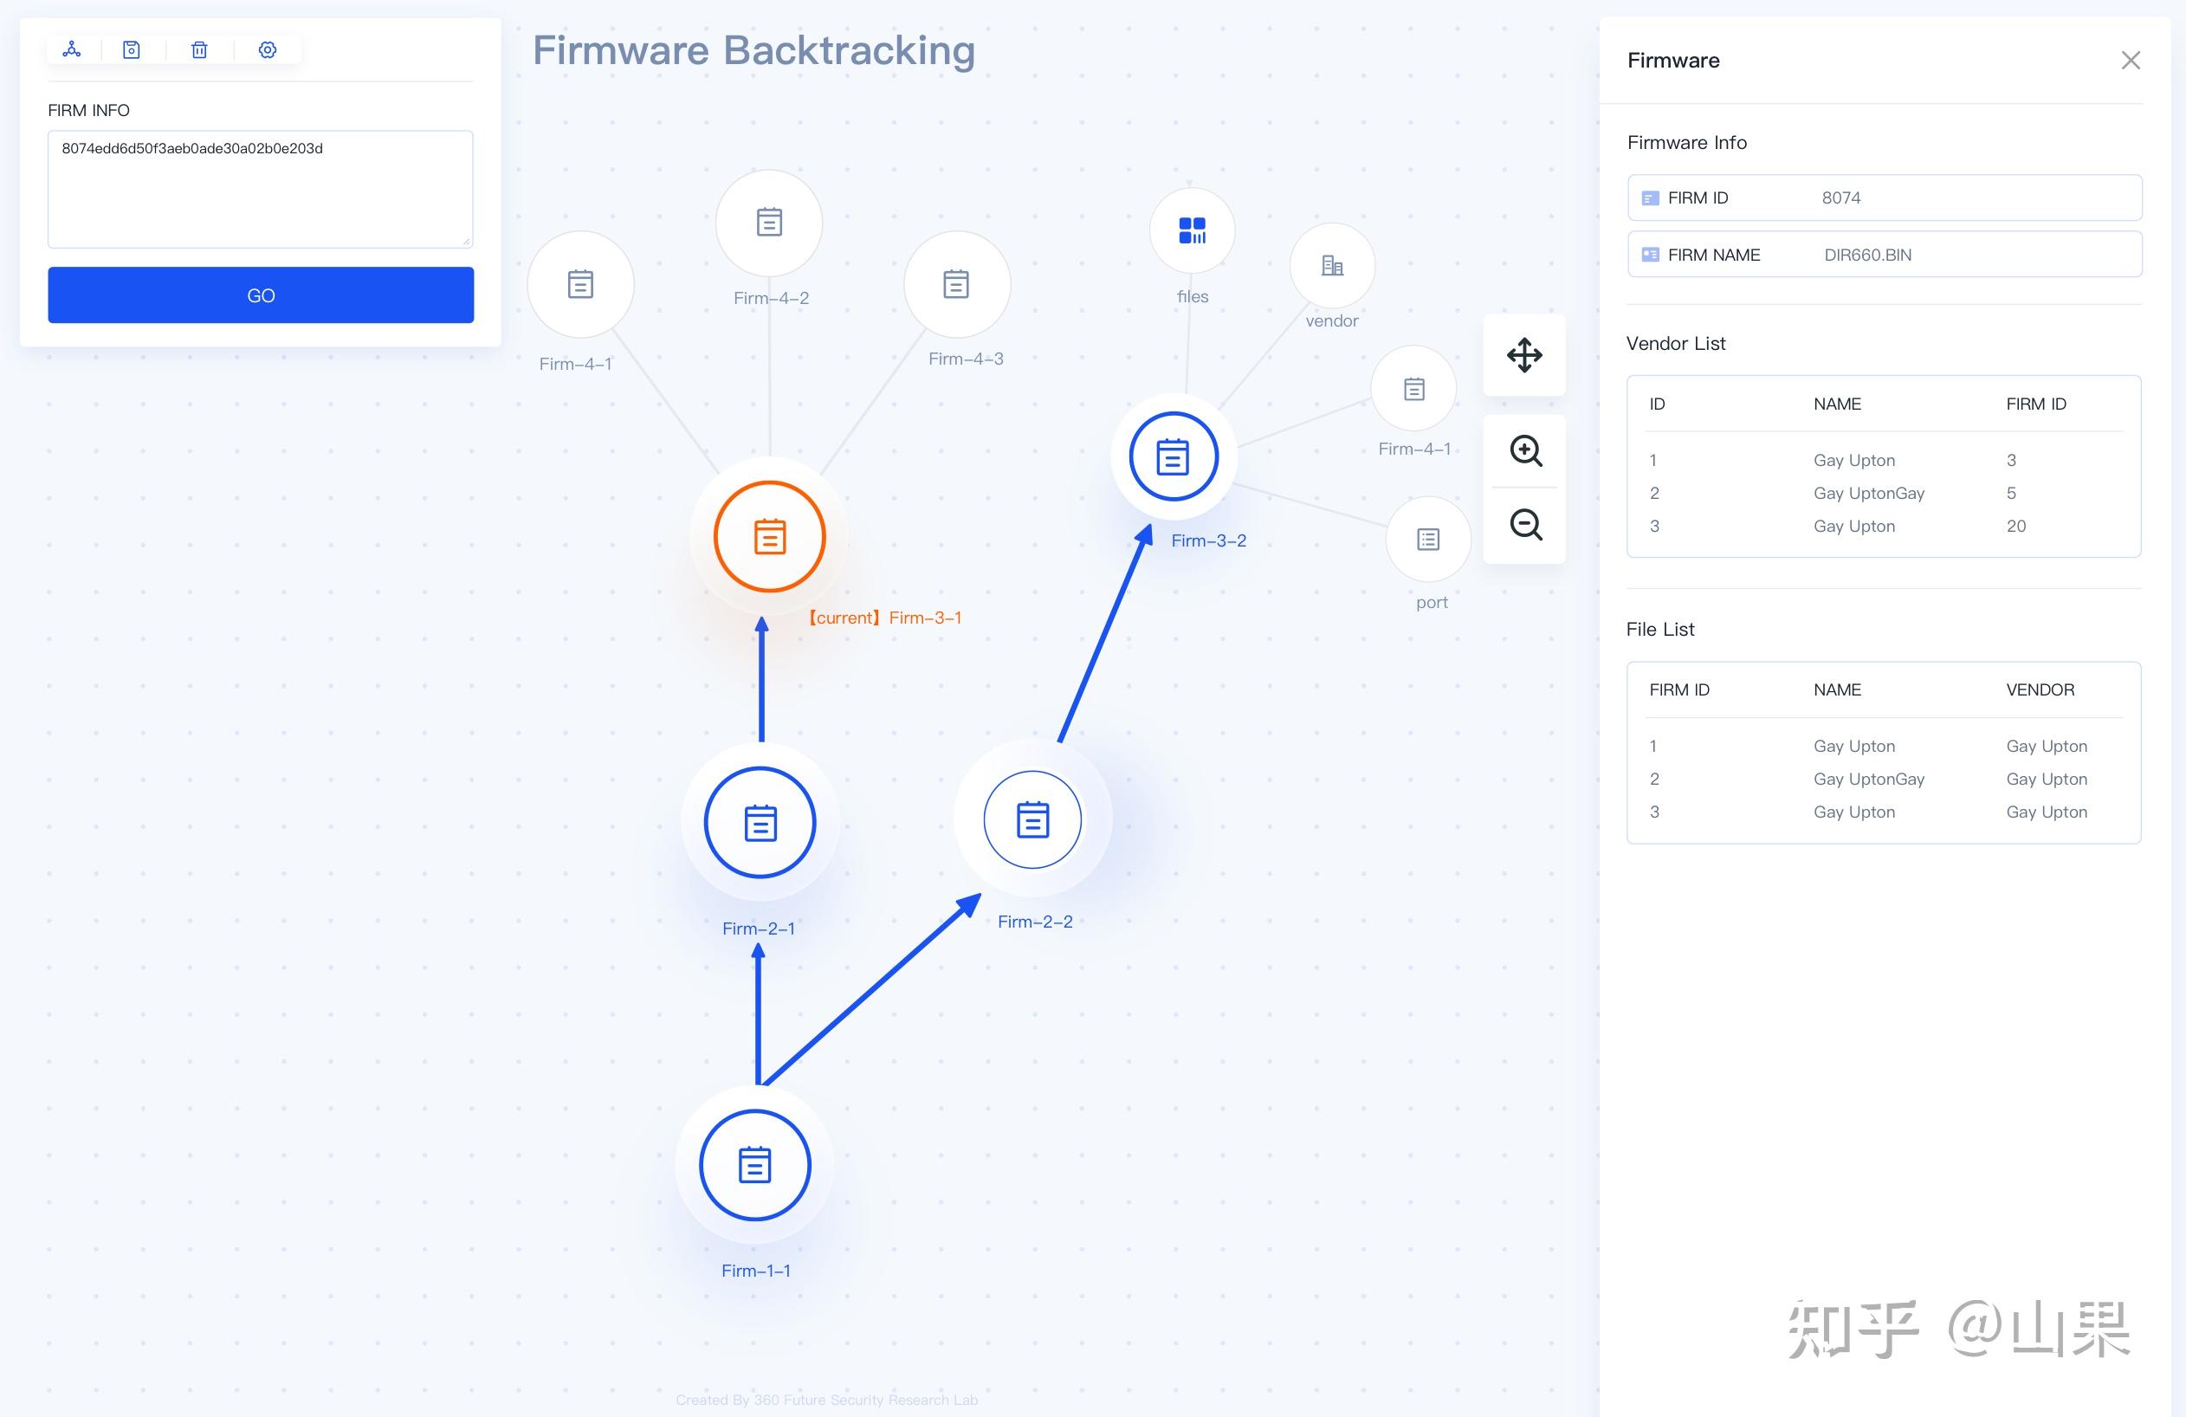Select the port node
This screenshot has width=2186, height=1417.
[1427, 539]
